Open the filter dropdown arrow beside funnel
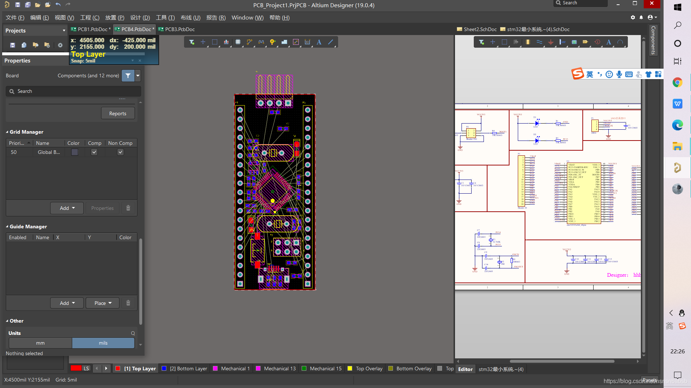This screenshot has width=691, height=388. [x=138, y=76]
